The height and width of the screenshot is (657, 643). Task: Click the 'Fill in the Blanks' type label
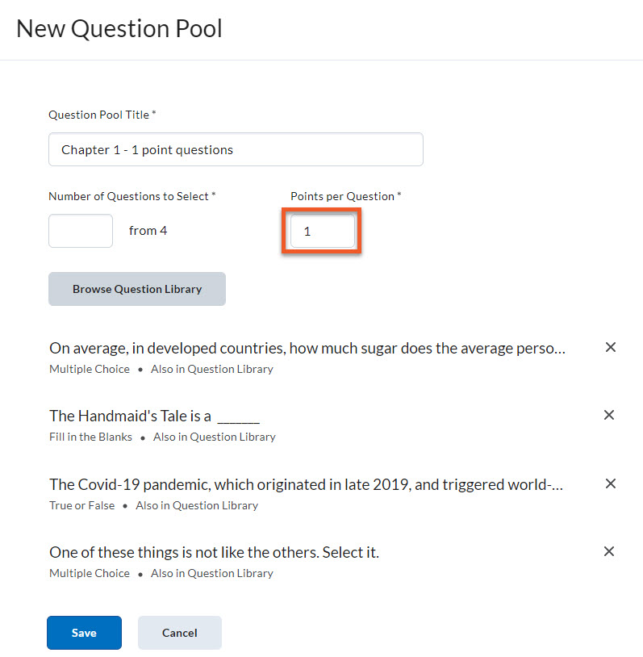click(90, 437)
